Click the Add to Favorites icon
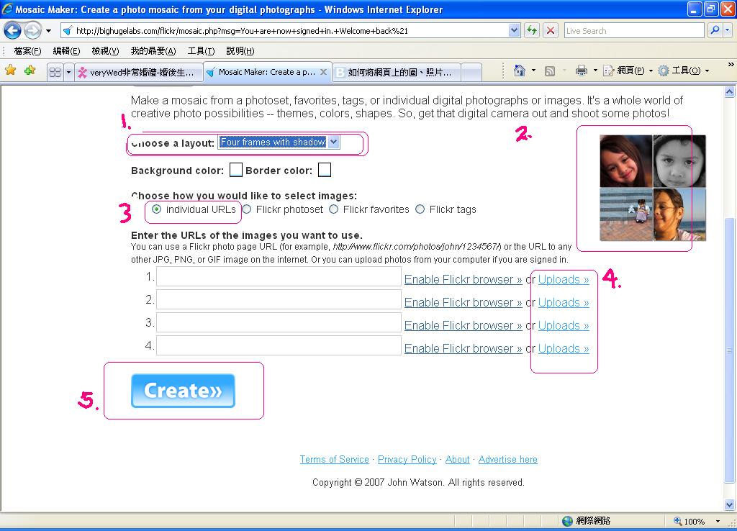 30,71
